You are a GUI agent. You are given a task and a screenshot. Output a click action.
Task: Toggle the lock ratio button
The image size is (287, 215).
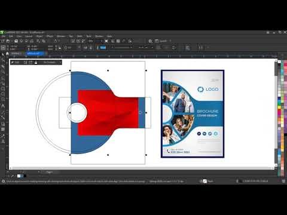(60, 48)
